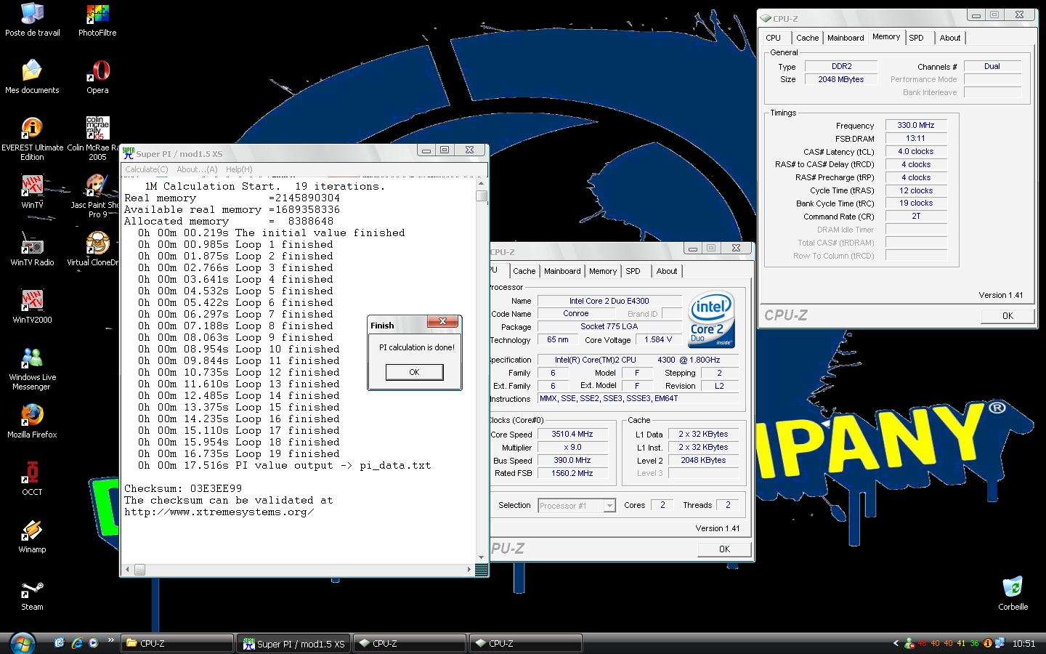Open the Winamp desktop icon
This screenshot has width=1046, height=654.
(x=32, y=536)
